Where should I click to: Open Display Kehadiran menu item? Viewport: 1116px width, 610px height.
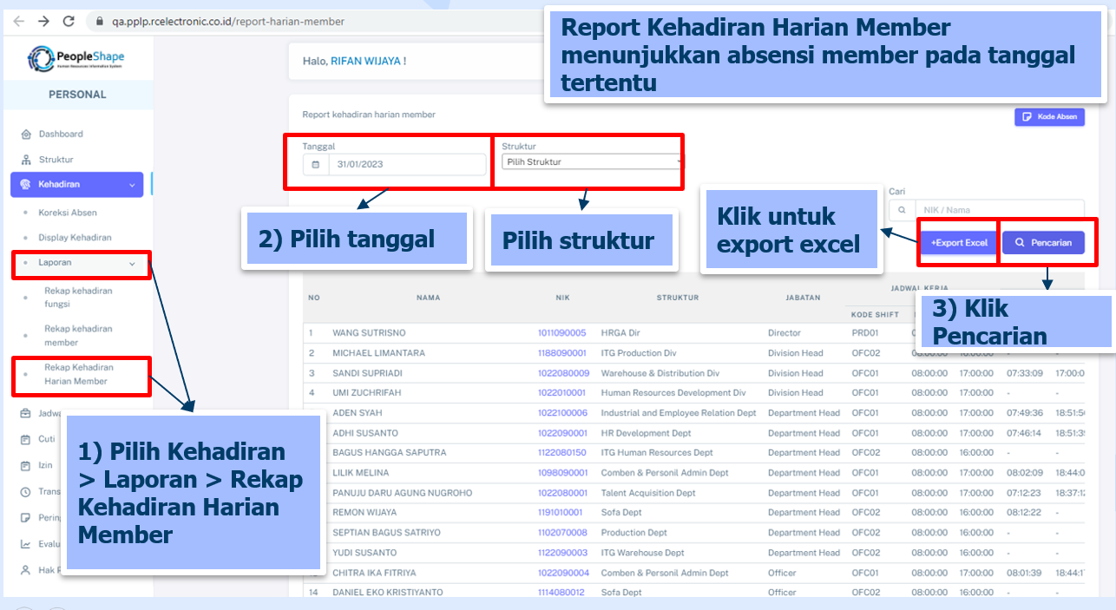(75, 238)
